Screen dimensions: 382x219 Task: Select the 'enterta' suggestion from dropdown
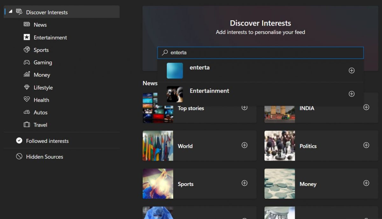[200, 68]
